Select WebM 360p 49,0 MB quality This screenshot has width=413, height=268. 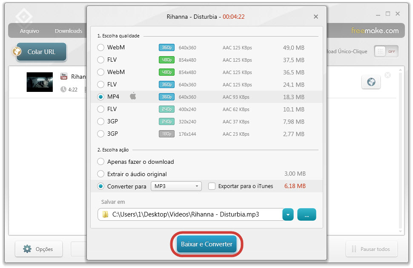pos(100,48)
